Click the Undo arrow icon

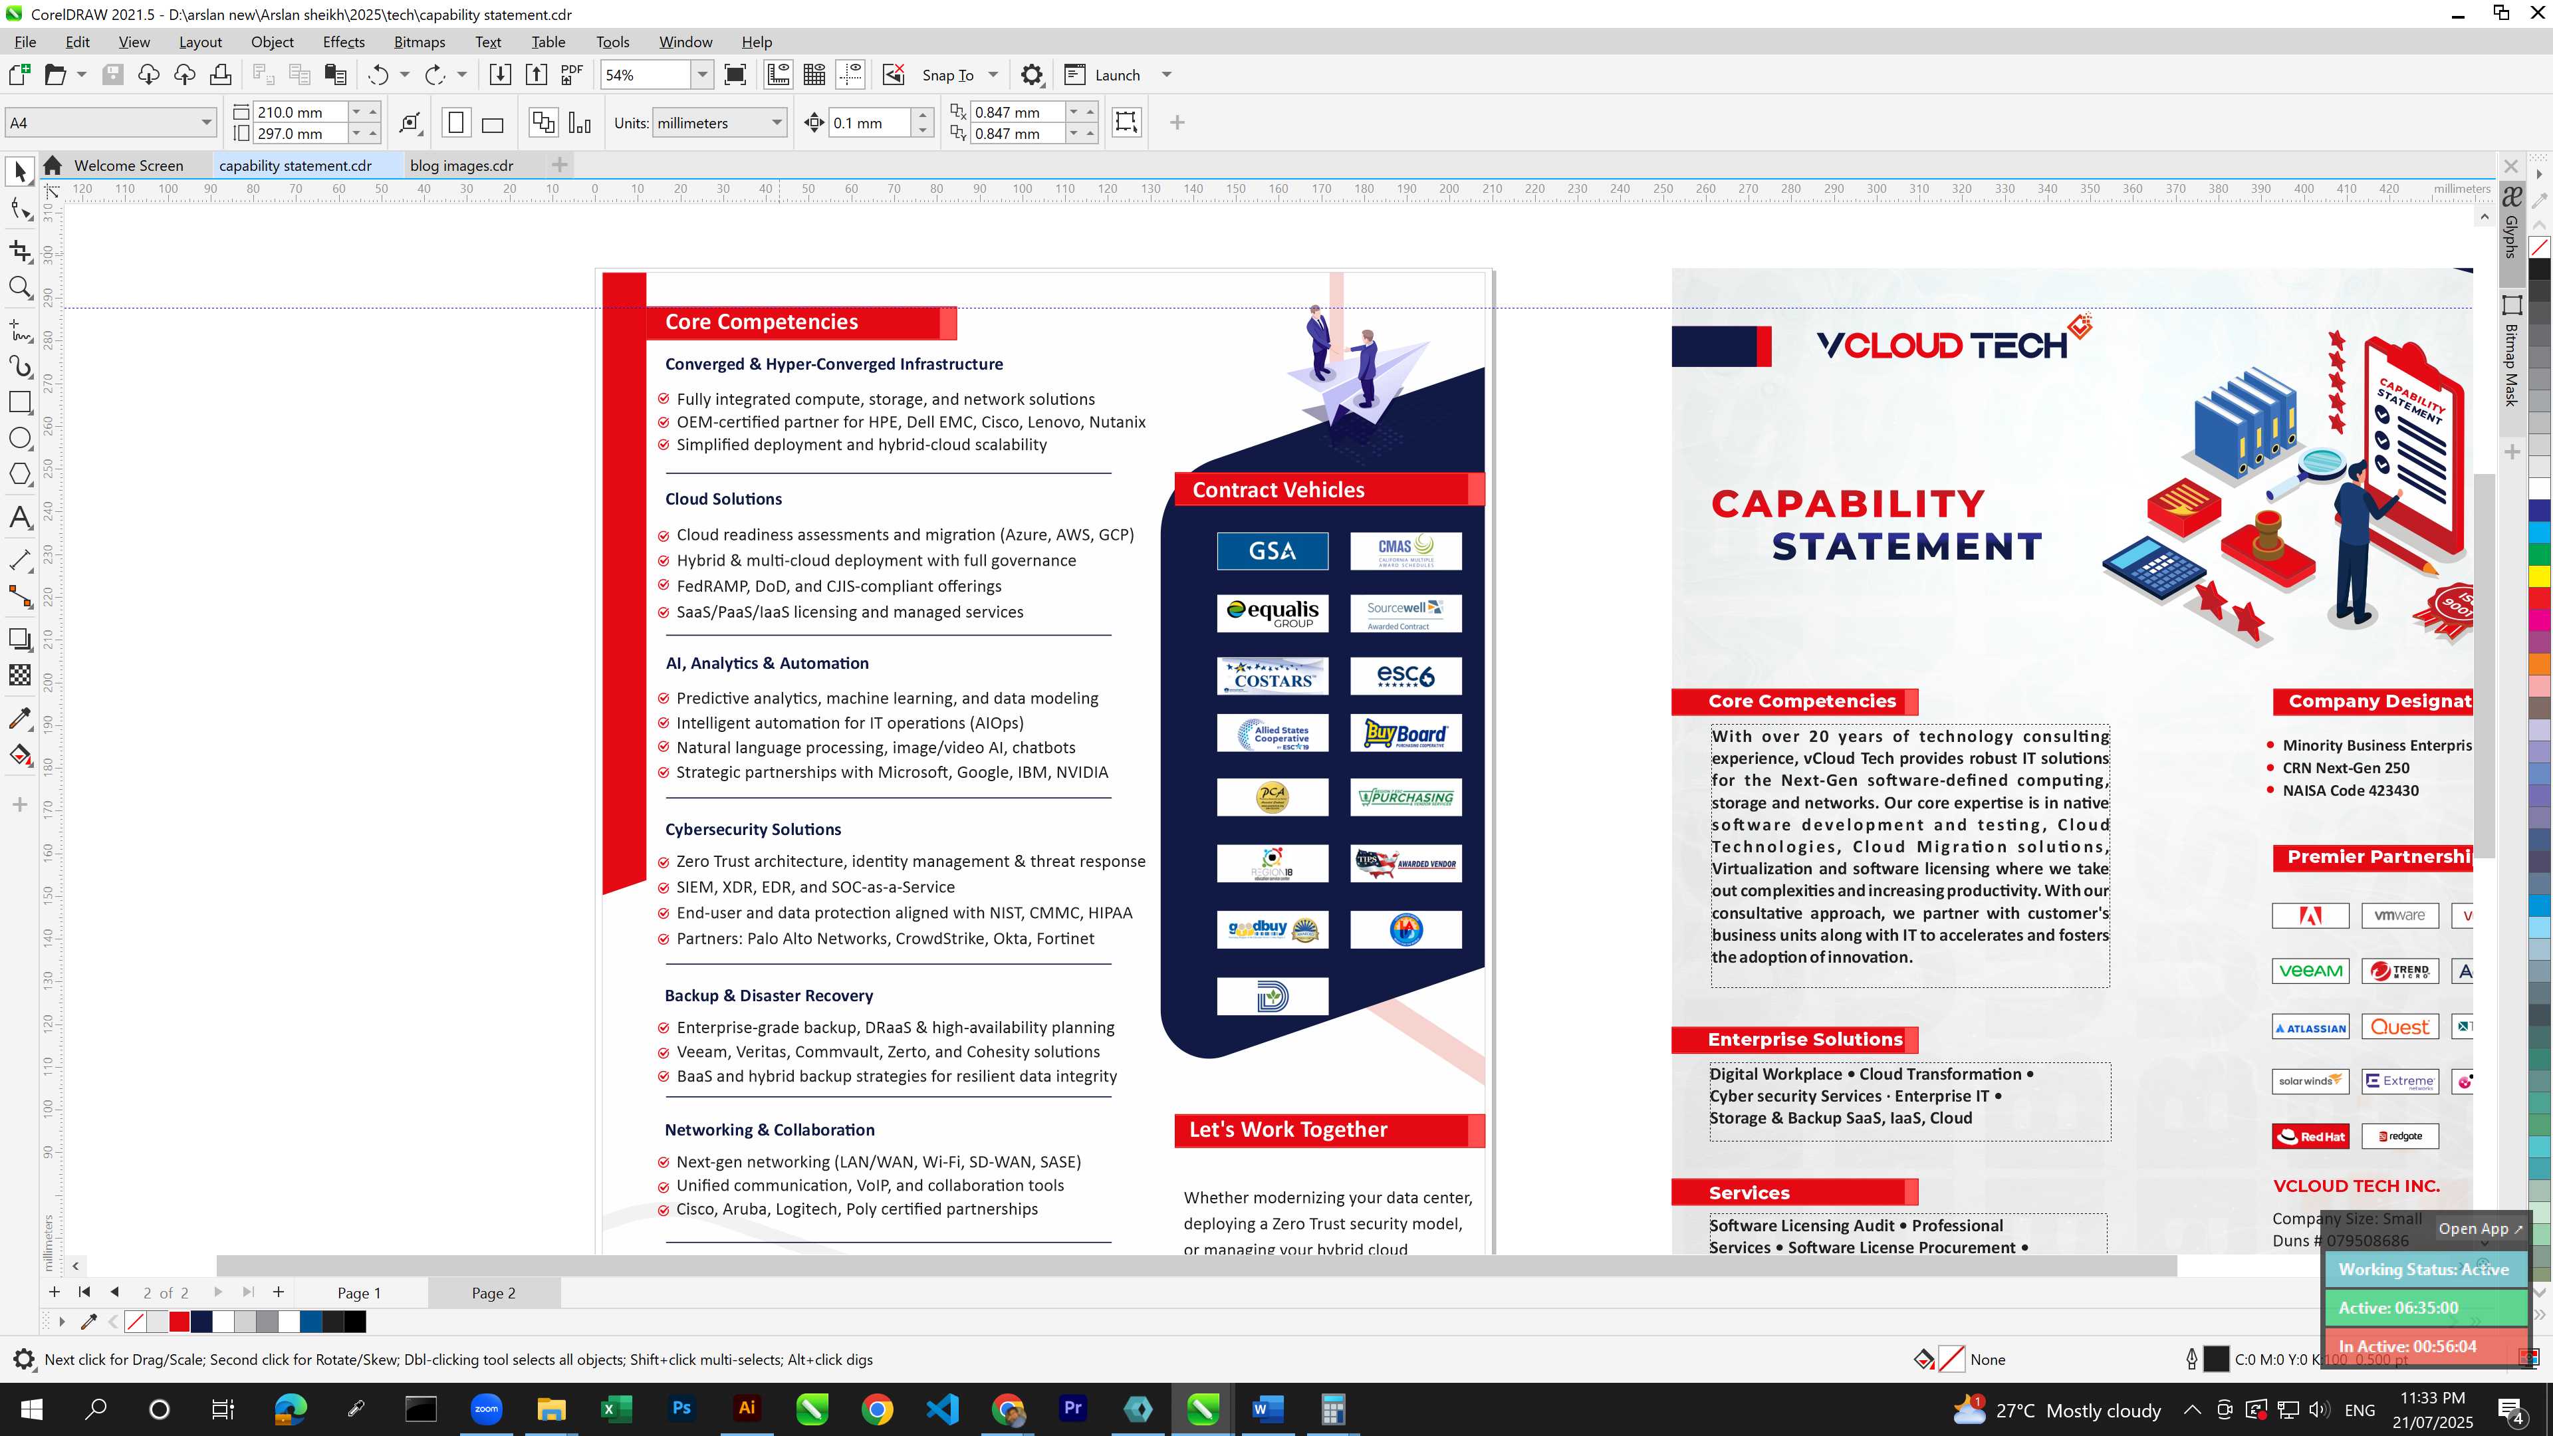tap(378, 74)
